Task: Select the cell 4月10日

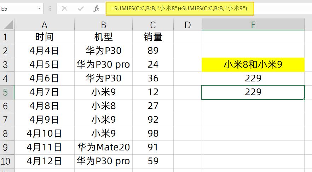Action: 44,133
